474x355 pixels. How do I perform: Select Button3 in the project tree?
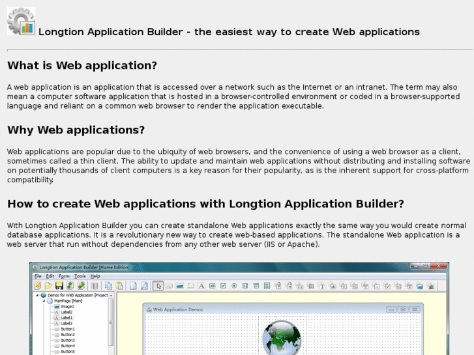click(68, 340)
